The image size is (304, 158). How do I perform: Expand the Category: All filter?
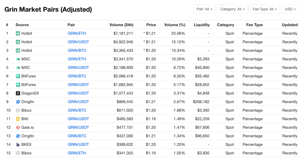[232, 9]
